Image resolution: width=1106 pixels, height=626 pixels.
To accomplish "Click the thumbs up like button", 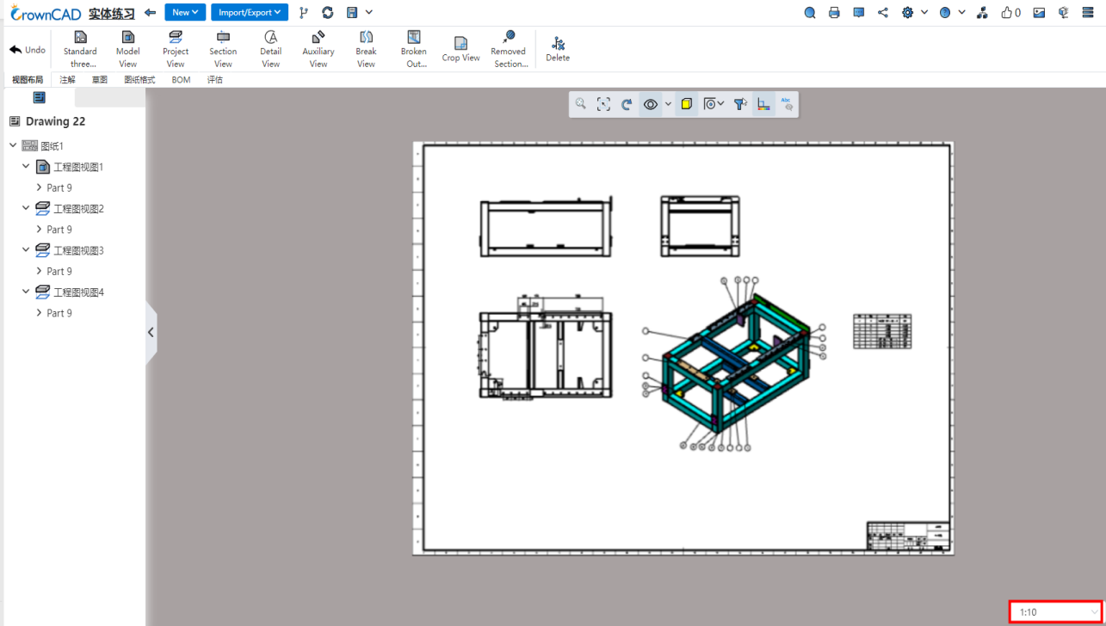I will click(1010, 12).
